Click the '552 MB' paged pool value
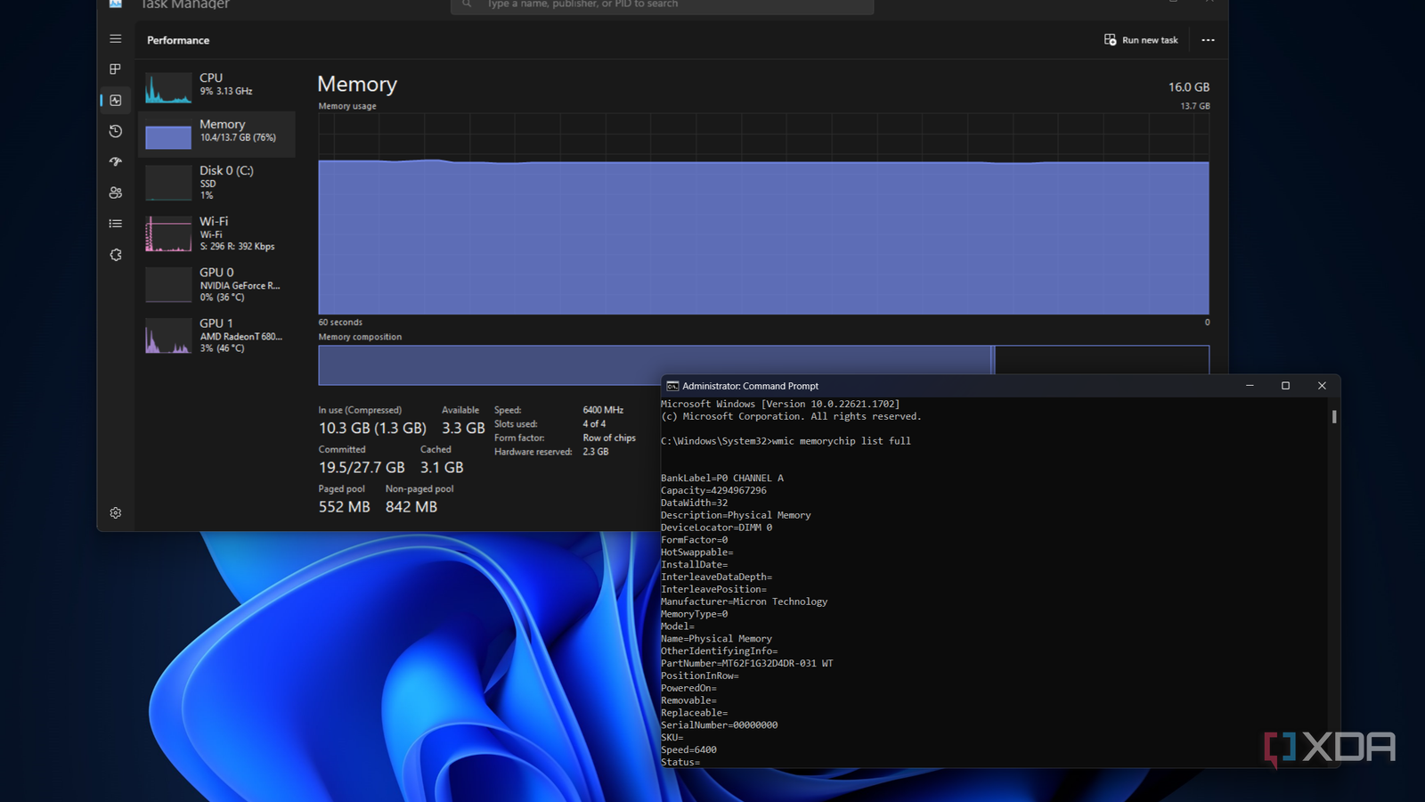Image resolution: width=1425 pixels, height=802 pixels. tap(344, 507)
